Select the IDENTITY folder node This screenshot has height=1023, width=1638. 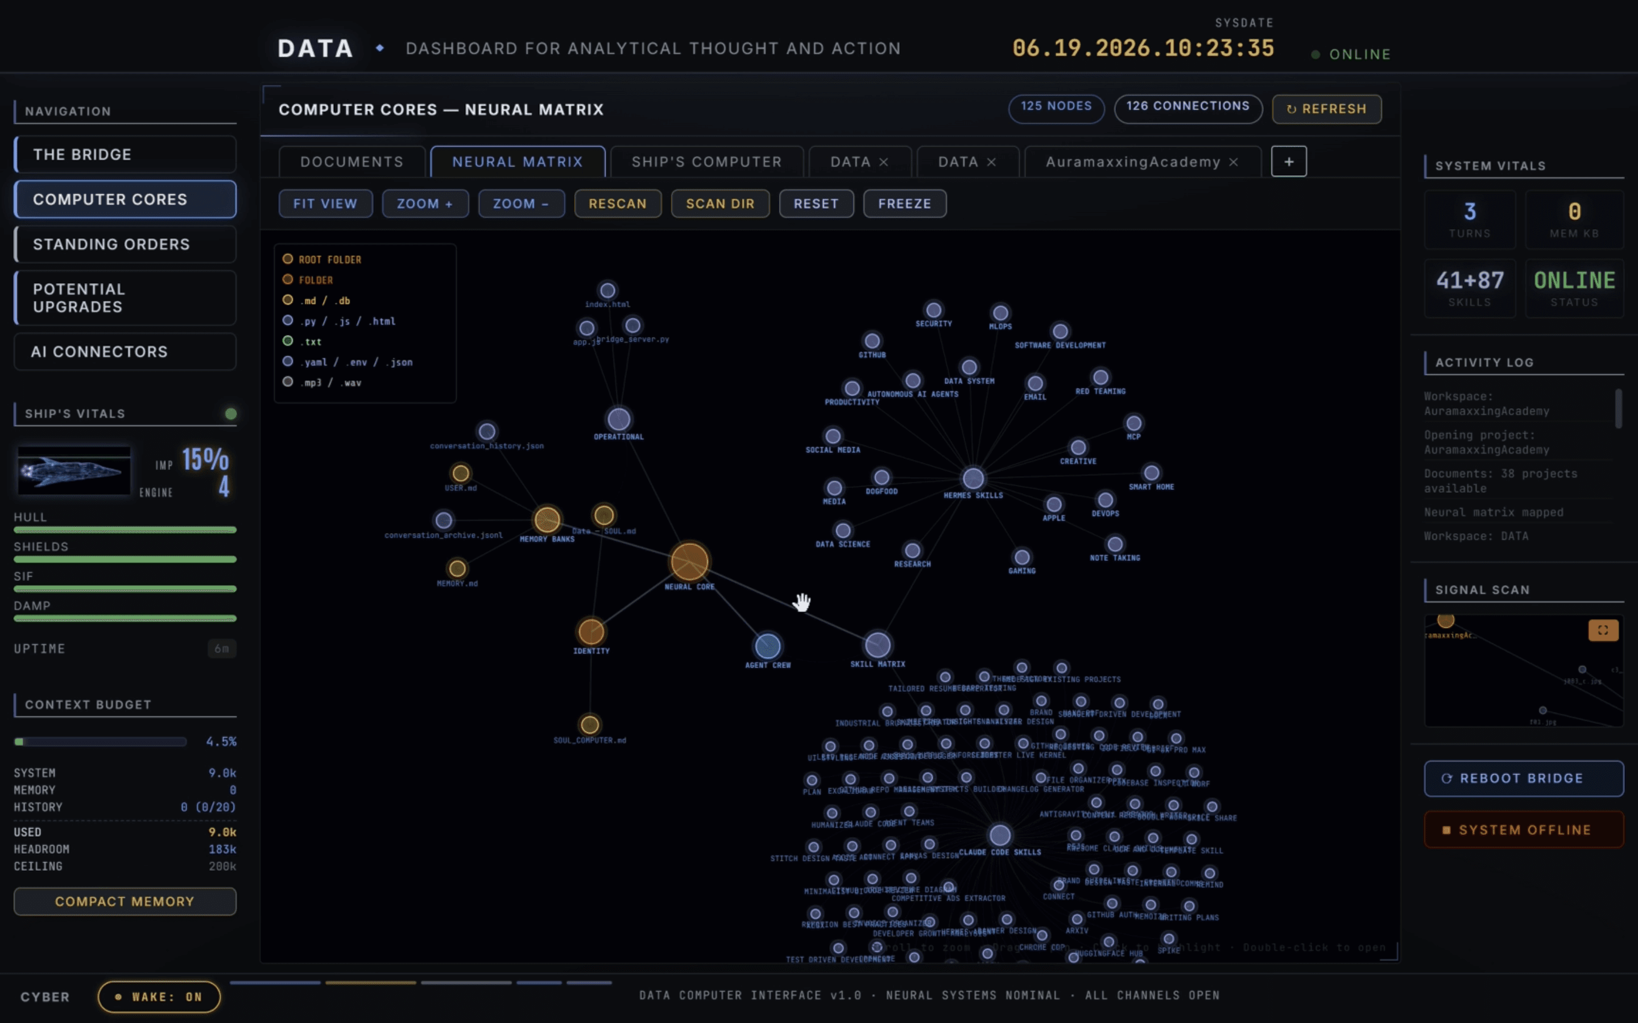591,631
